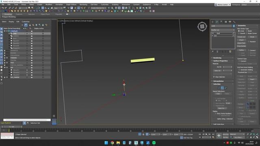
Task: Open the Motion command panel tab
Action: pos(225,22)
